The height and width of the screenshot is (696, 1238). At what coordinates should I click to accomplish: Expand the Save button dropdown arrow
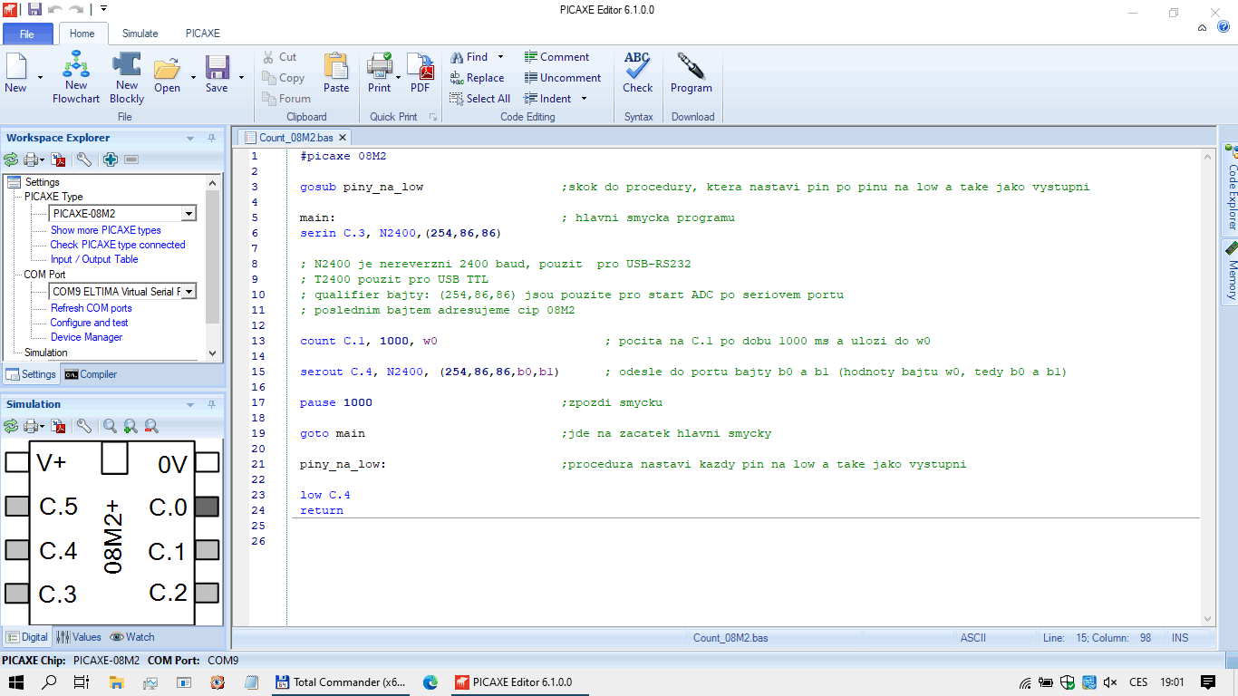coord(241,78)
